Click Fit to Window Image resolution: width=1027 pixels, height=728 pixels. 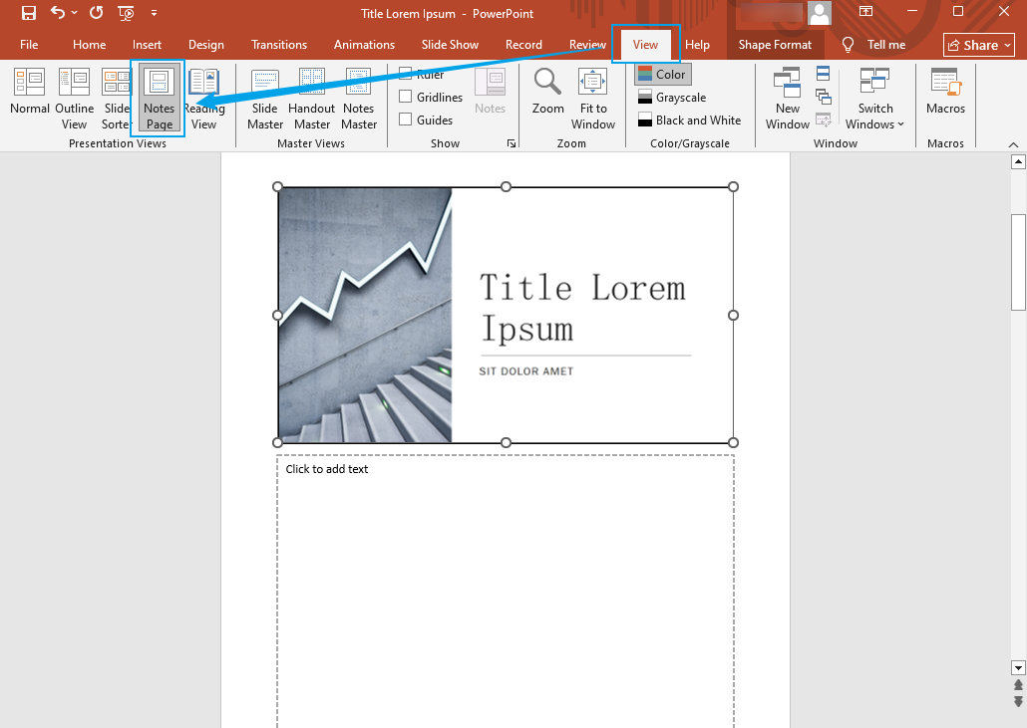click(x=592, y=98)
